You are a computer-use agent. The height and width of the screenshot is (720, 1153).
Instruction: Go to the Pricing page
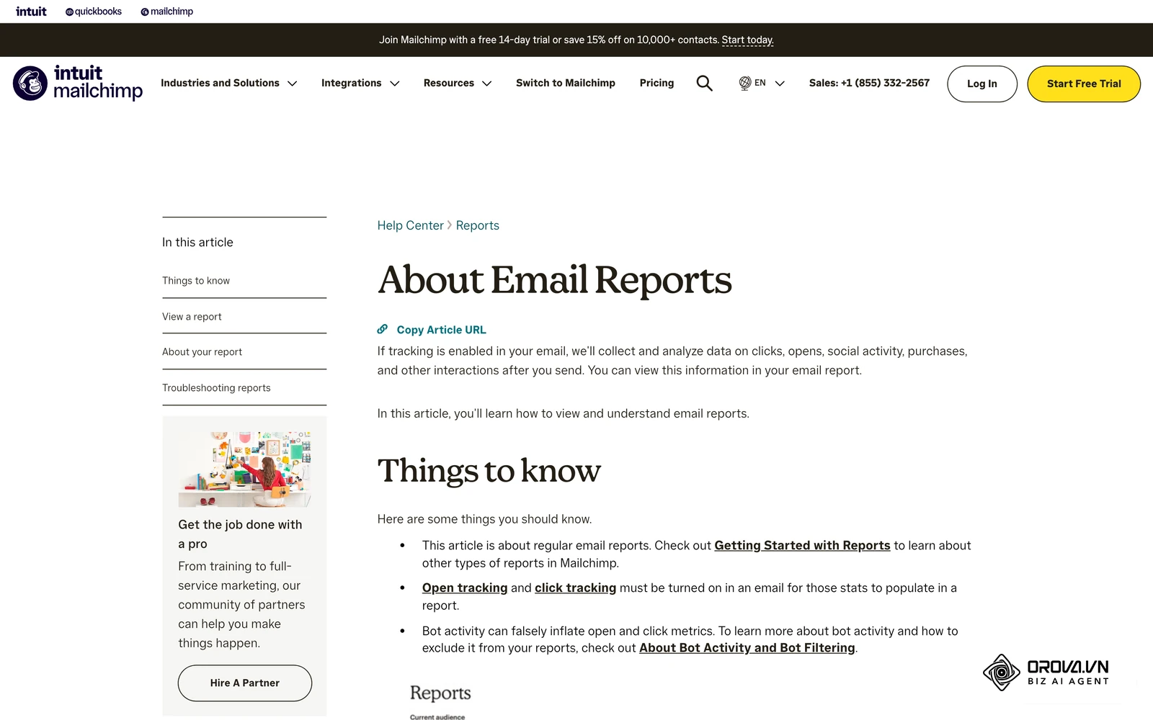coord(656,84)
